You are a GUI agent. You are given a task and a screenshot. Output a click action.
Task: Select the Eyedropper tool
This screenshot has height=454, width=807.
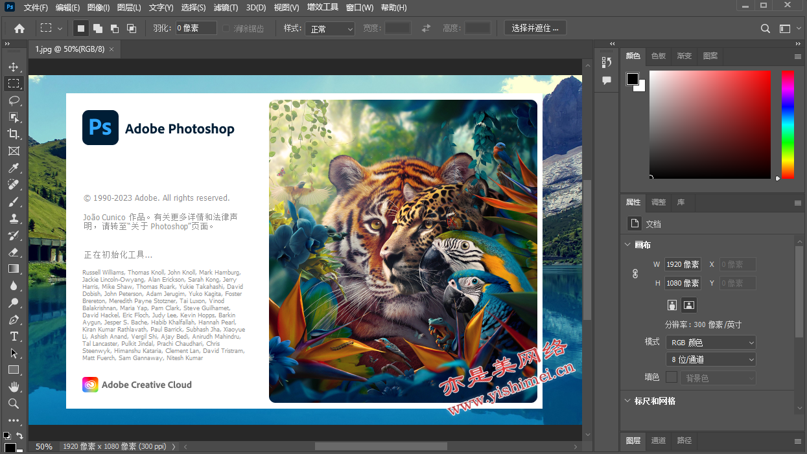pos(14,168)
